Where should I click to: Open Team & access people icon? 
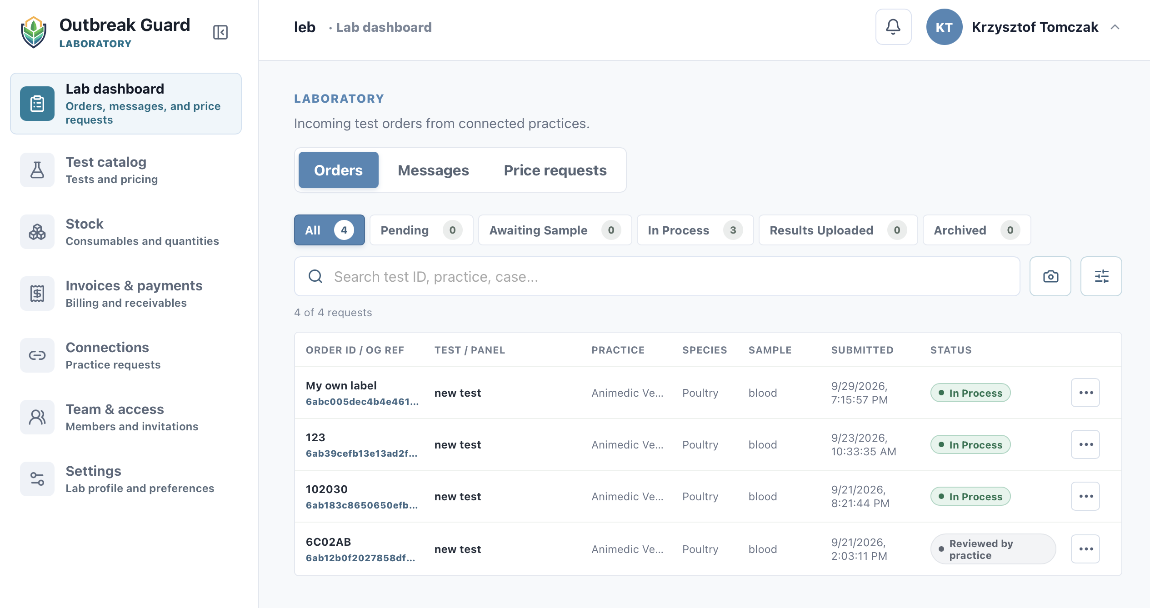click(x=37, y=417)
